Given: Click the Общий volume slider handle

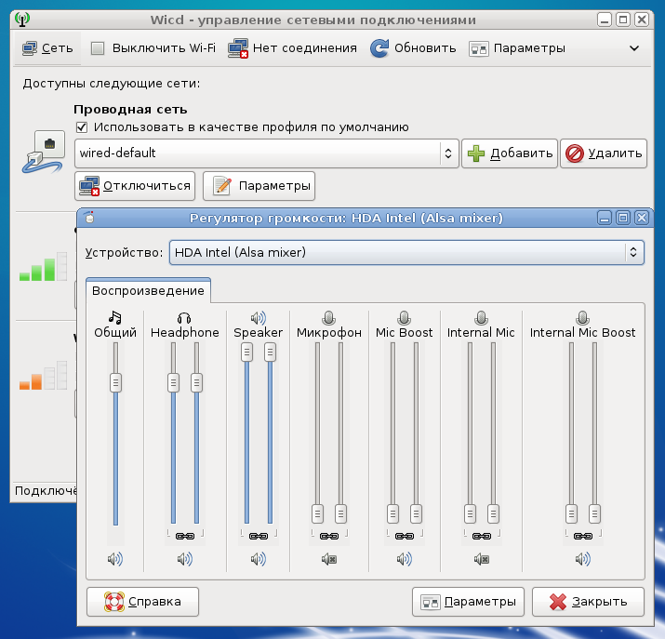Looking at the screenshot, I should tap(115, 383).
